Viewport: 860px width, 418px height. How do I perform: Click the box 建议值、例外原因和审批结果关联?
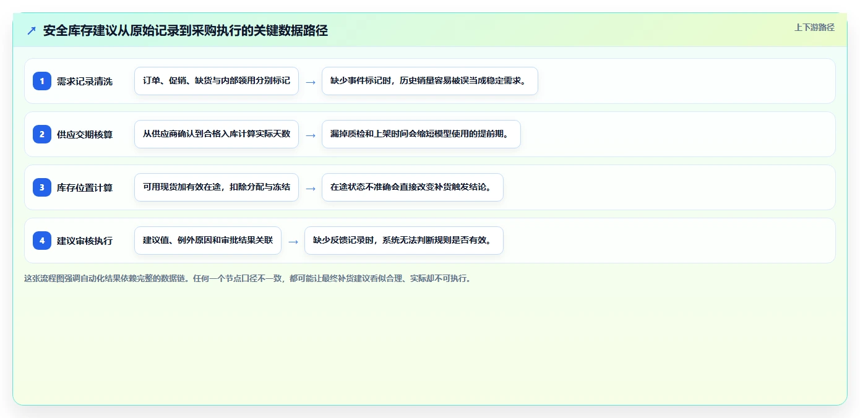[208, 241]
